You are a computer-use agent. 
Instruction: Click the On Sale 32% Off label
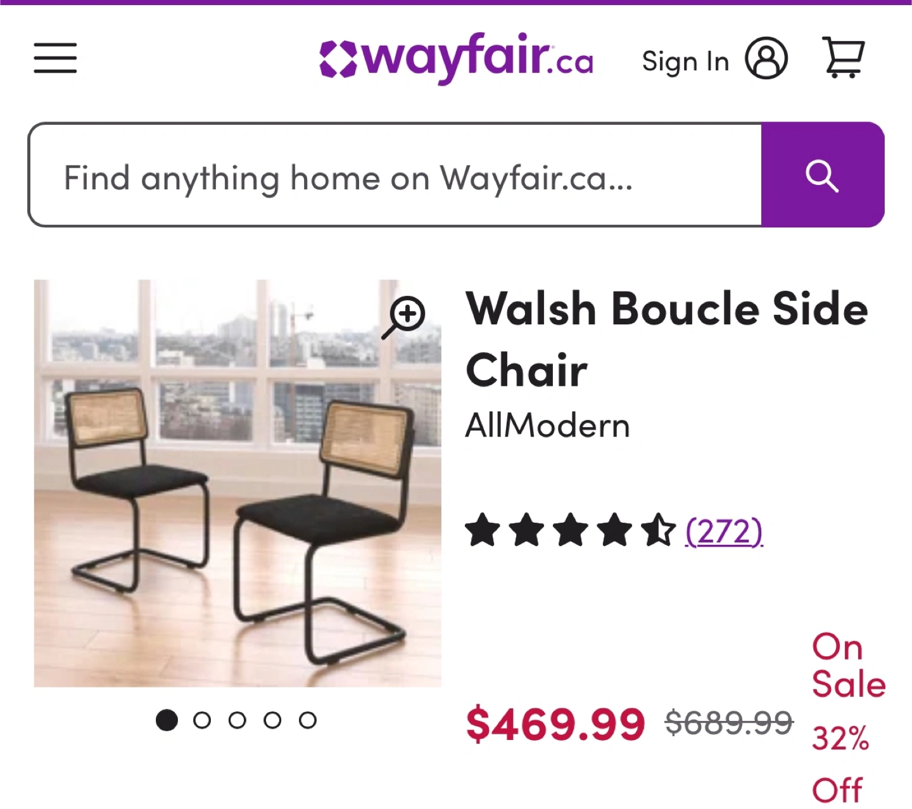coord(847,719)
